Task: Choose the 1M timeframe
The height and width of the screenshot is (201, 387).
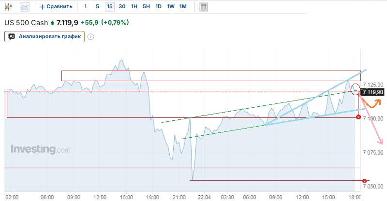Action: 183,7
